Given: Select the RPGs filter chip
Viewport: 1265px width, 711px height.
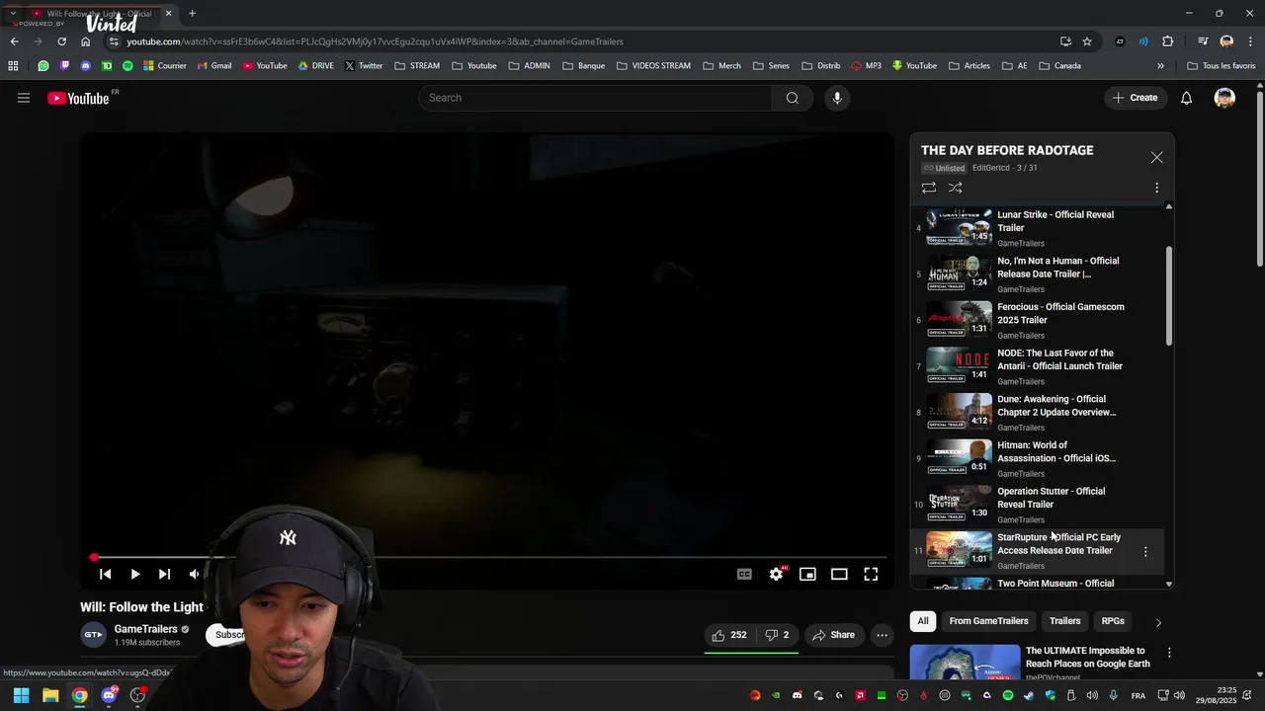Looking at the screenshot, I should click(1113, 621).
